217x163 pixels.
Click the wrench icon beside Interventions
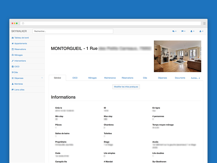[12, 61]
